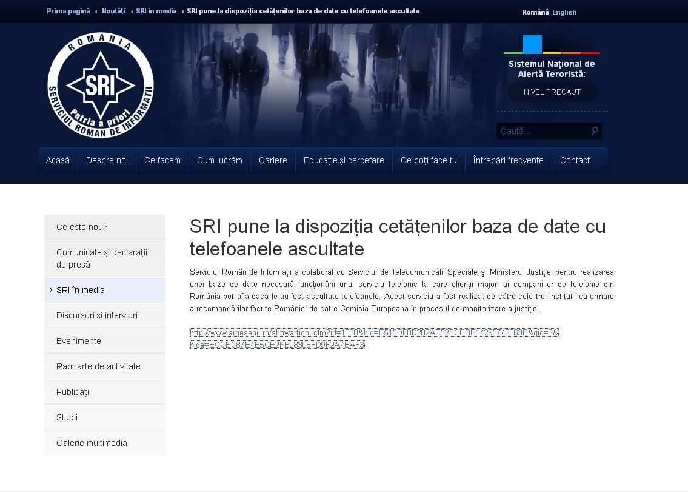Open Galerie multimedia from the sidebar

tap(91, 442)
